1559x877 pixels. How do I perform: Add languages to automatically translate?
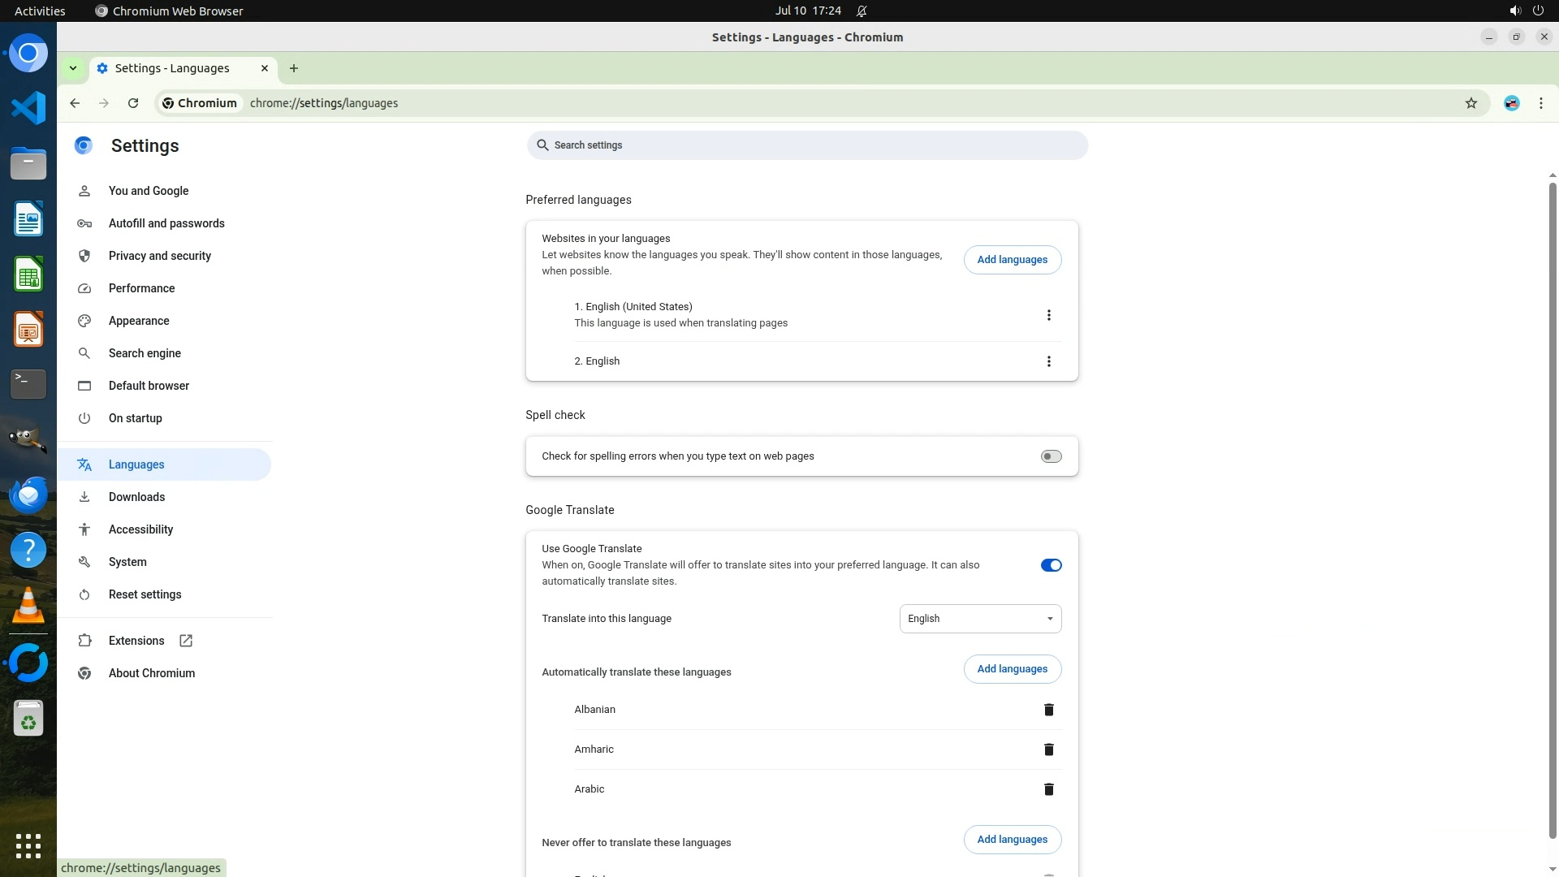tap(1012, 669)
